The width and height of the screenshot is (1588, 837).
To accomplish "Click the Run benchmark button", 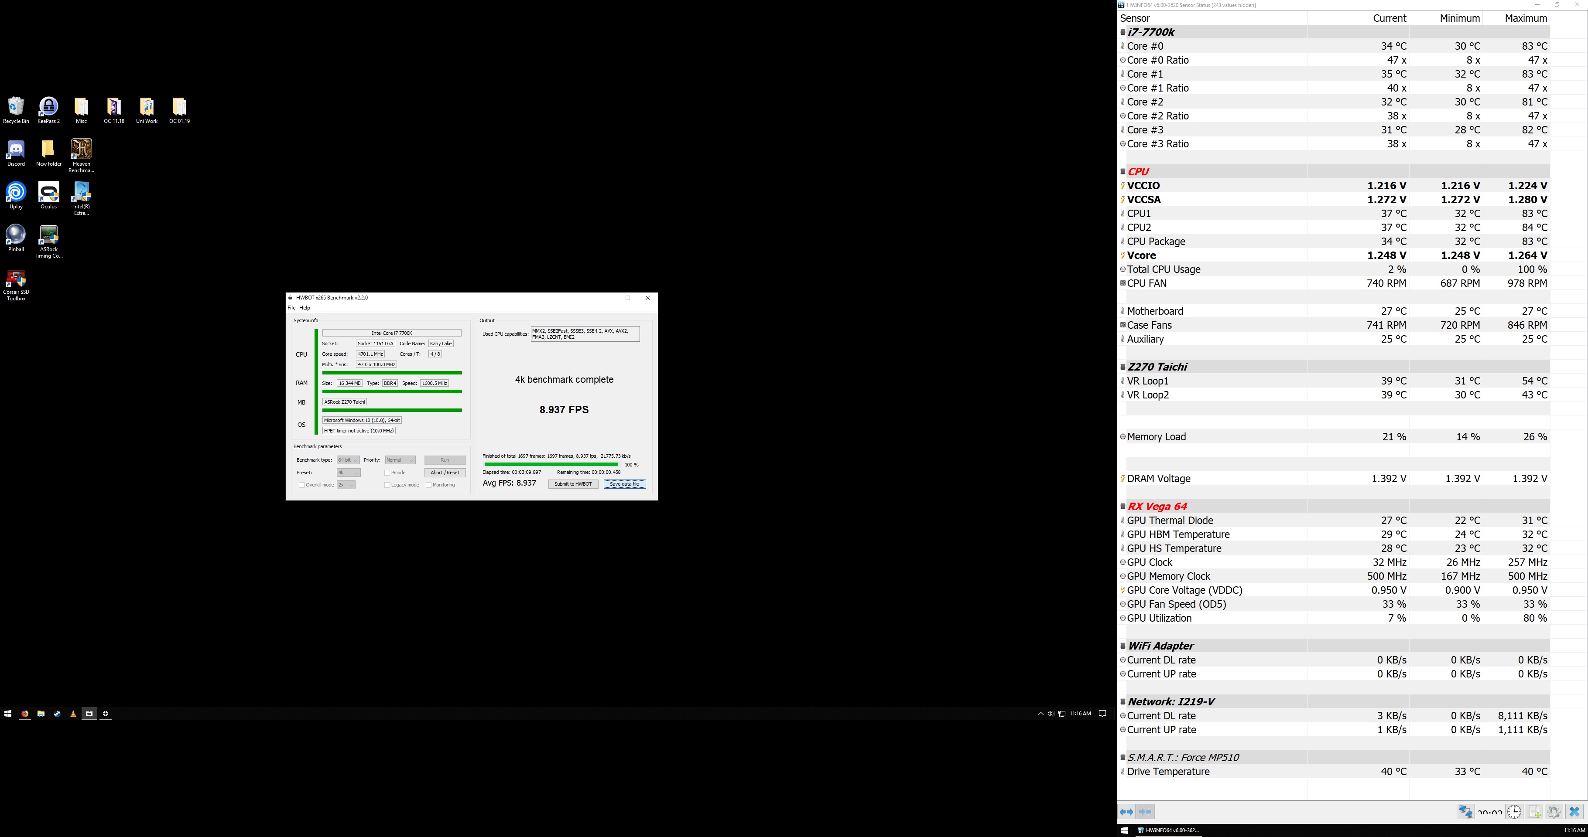I will click(x=445, y=460).
